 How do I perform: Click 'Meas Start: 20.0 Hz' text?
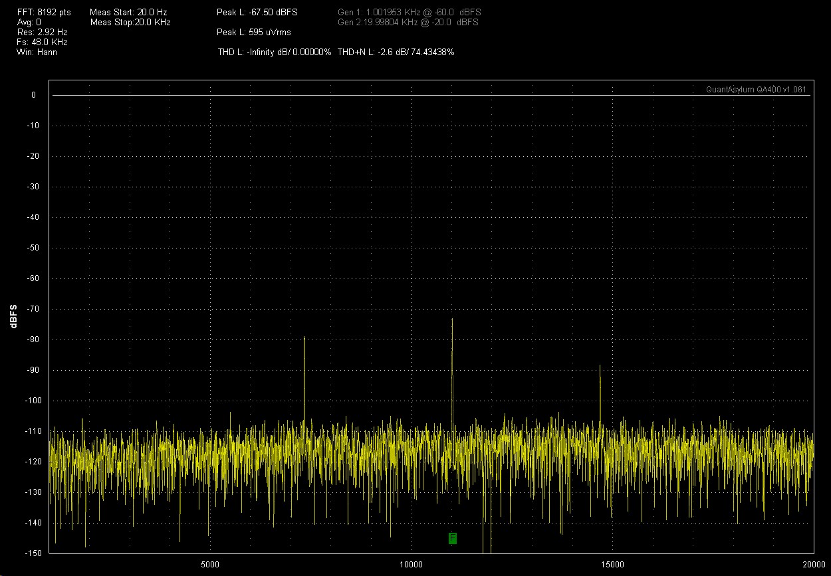128,13
